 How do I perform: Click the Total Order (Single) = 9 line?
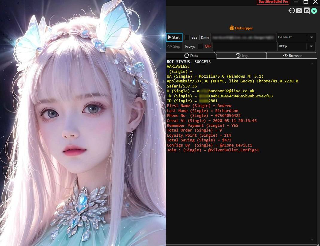click(194, 130)
